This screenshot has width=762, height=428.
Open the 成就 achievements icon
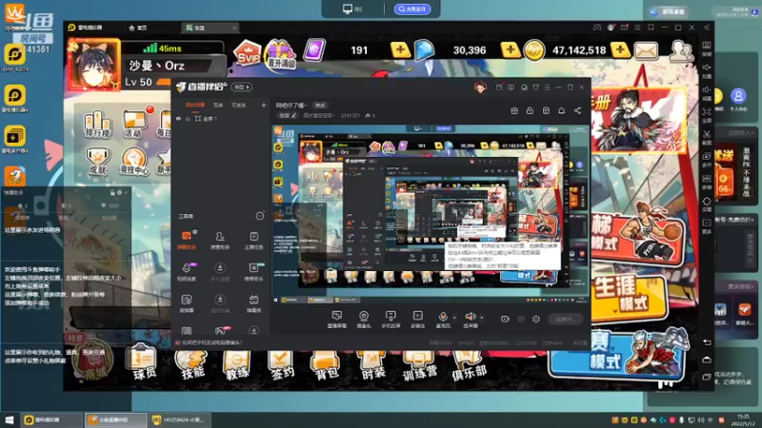point(97,161)
